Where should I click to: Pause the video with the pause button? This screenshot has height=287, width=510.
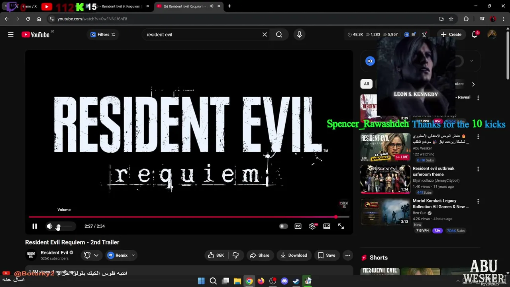pyautogui.click(x=35, y=226)
